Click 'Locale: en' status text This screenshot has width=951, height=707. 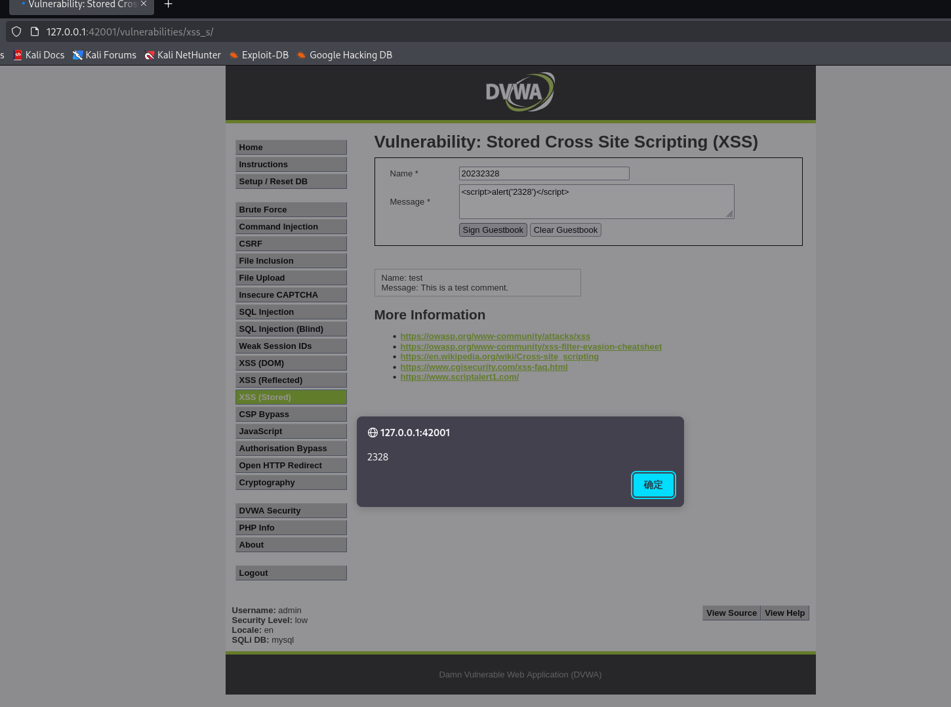253,630
